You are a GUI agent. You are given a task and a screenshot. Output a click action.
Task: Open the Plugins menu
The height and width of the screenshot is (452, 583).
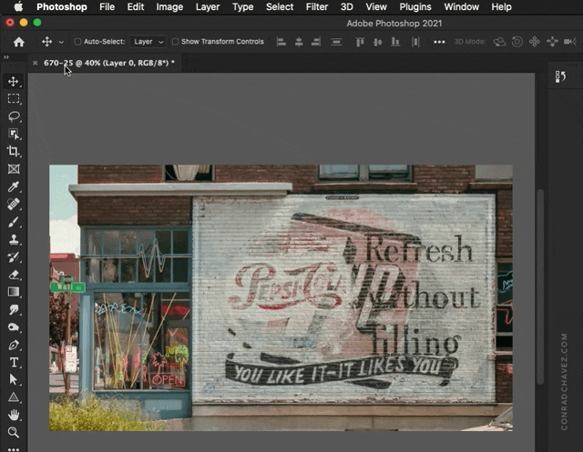click(x=415, y=6)
